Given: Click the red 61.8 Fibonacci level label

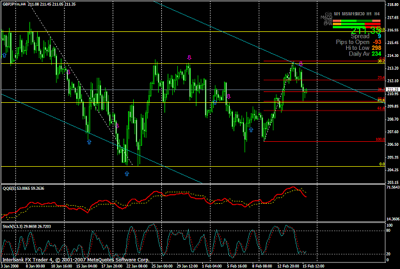Looking at the screenshot, I should [x=381, y=108].
